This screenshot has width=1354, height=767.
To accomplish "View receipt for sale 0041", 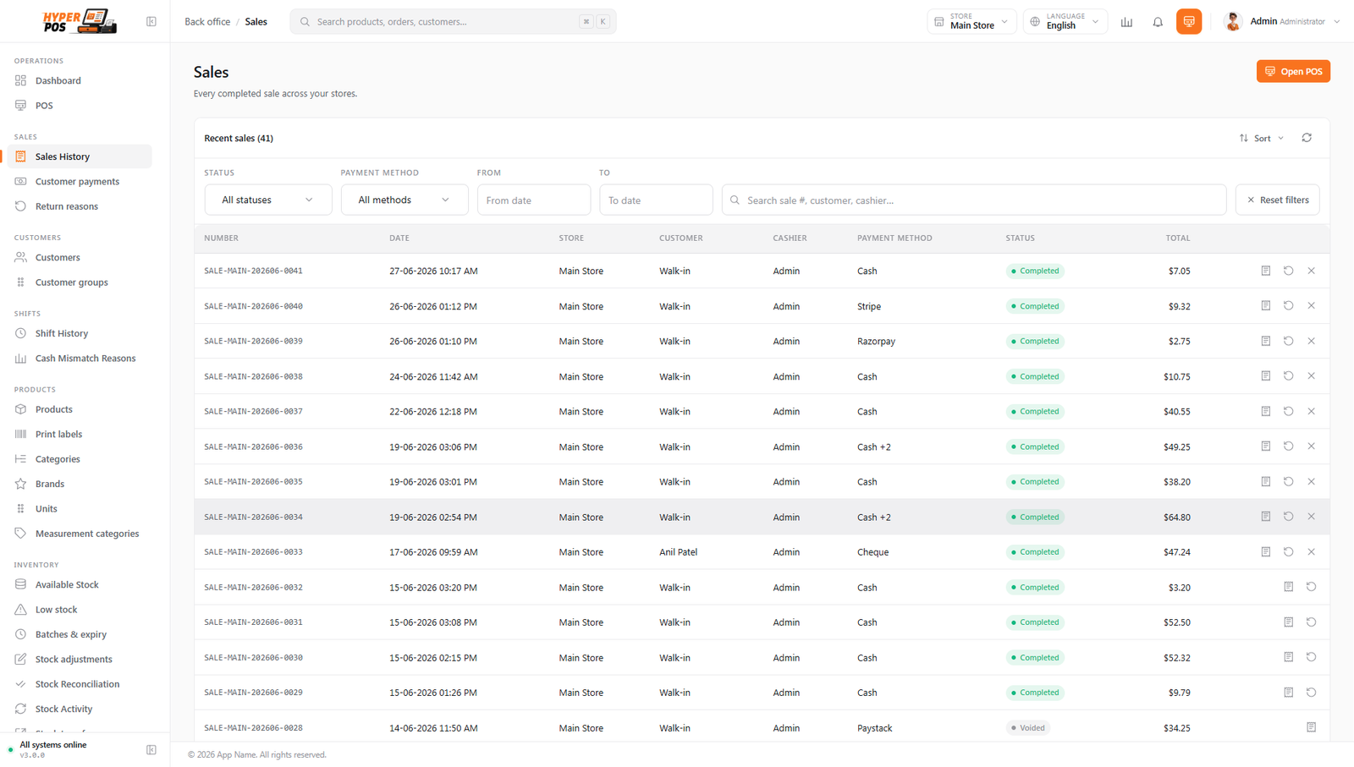I will pyautogui.click(x=1266, y=271).
